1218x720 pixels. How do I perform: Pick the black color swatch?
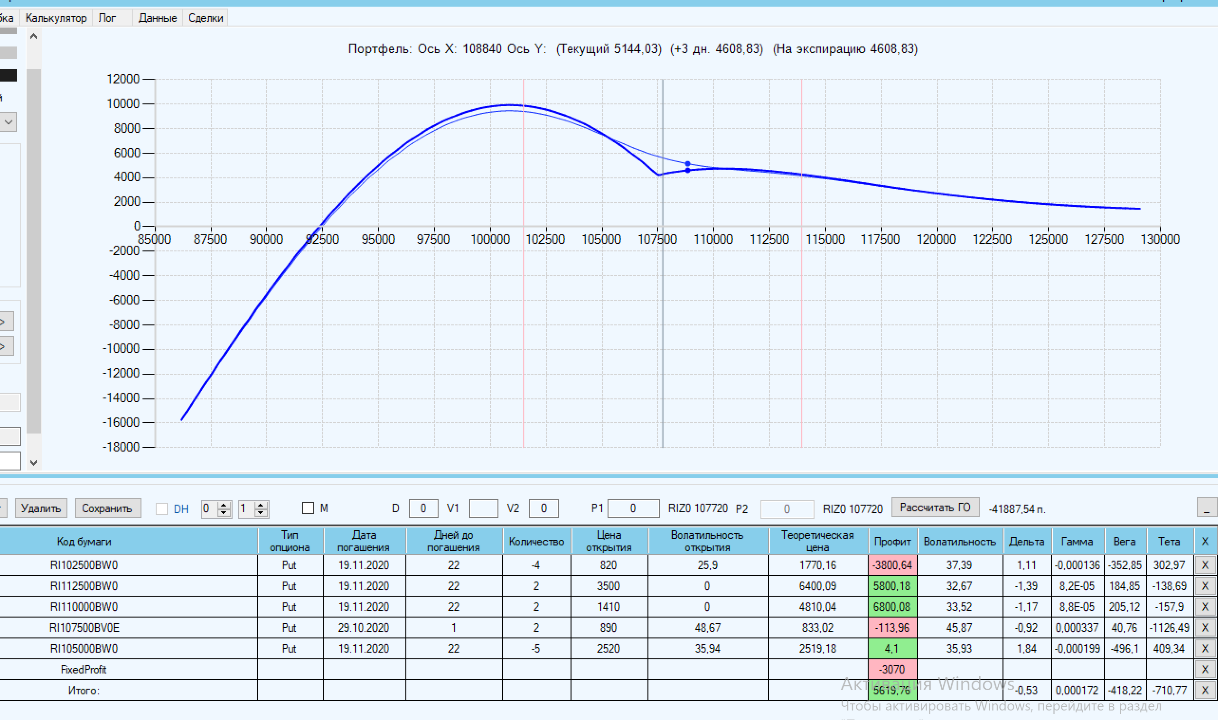click(x=8, y=75)
